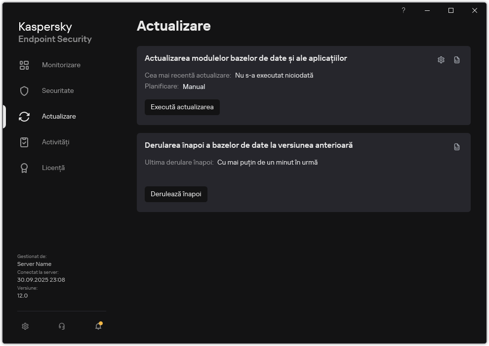This screenshot has width=489, height=346.
Task: Open the rollback report icon
Action: point(457,147)
